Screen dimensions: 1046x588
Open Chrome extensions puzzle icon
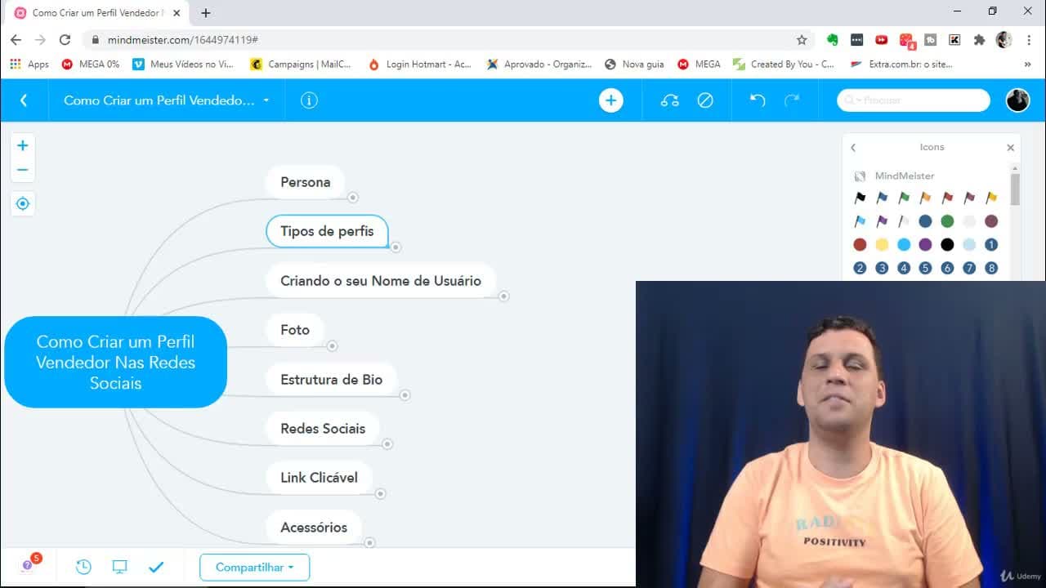[979, 39]
